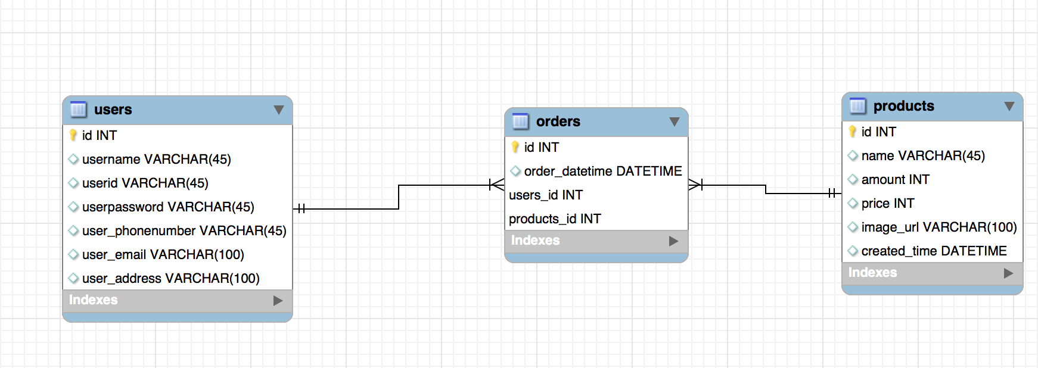
Task: Click the diamond icon beside user_address
Action: coord(73,278)
